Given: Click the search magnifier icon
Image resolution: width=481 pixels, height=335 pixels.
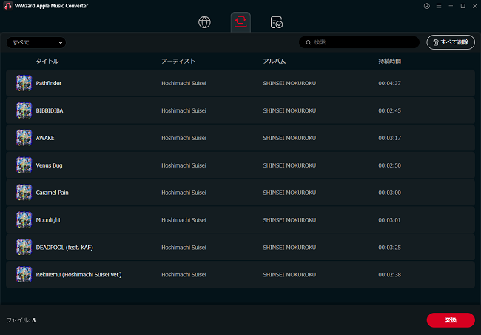Looking at the screenshot, I should pyautogui.click(x=309, y=42).
